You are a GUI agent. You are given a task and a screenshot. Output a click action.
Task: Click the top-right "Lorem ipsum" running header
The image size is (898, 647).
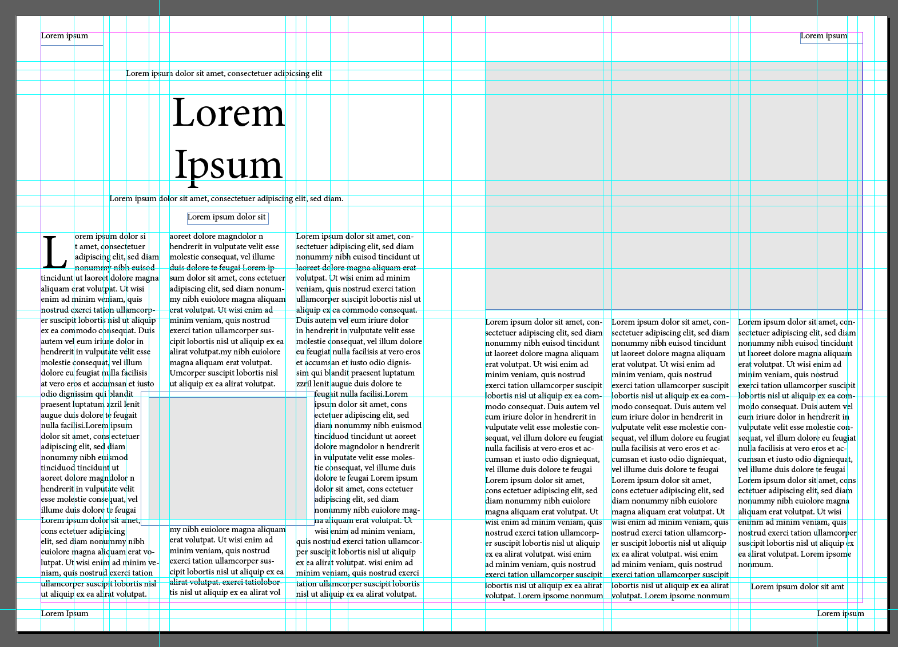(x=824, y=36)
